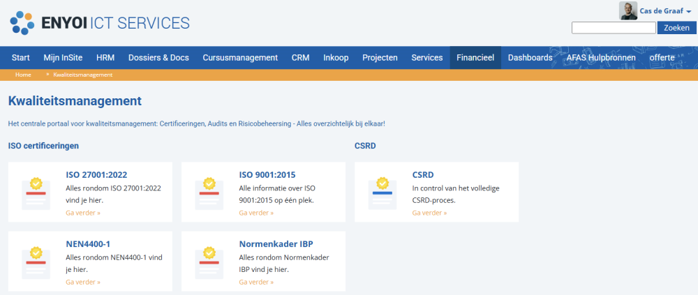This screenshot has width=698, height=295.
Task: Click Cas de Graaf's profile photo
Action: (x=628, y=10)
